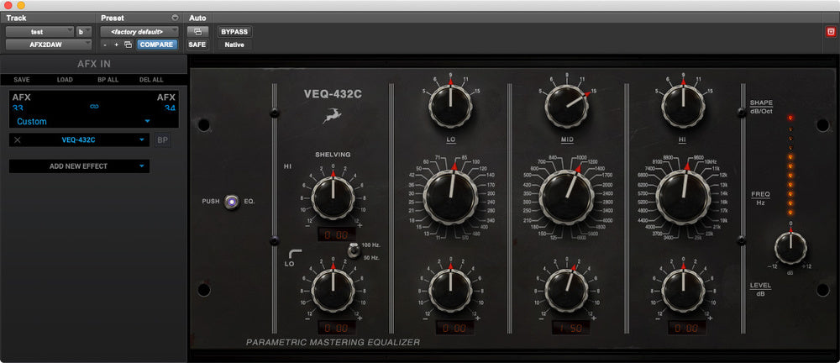This screenshot has height=363, width=840.
Task: Click DEL ALL to delete all effects
Action: (151, 79)
